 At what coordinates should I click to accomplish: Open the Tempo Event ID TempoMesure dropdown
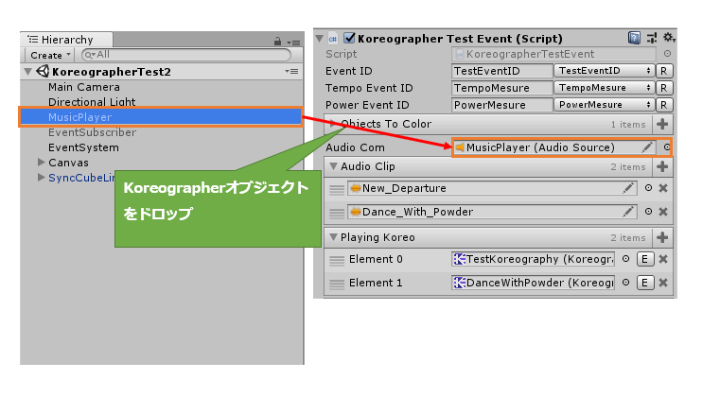pyautogui.click(x=604, y=88)
